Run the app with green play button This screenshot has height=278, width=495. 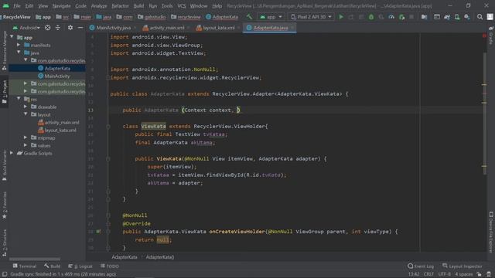(x=341, y=17)
